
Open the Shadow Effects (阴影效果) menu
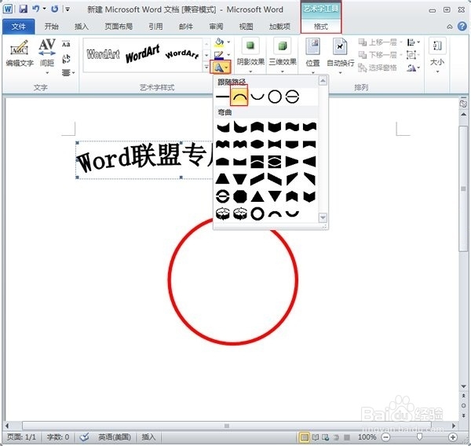click(x=250, y=55)
